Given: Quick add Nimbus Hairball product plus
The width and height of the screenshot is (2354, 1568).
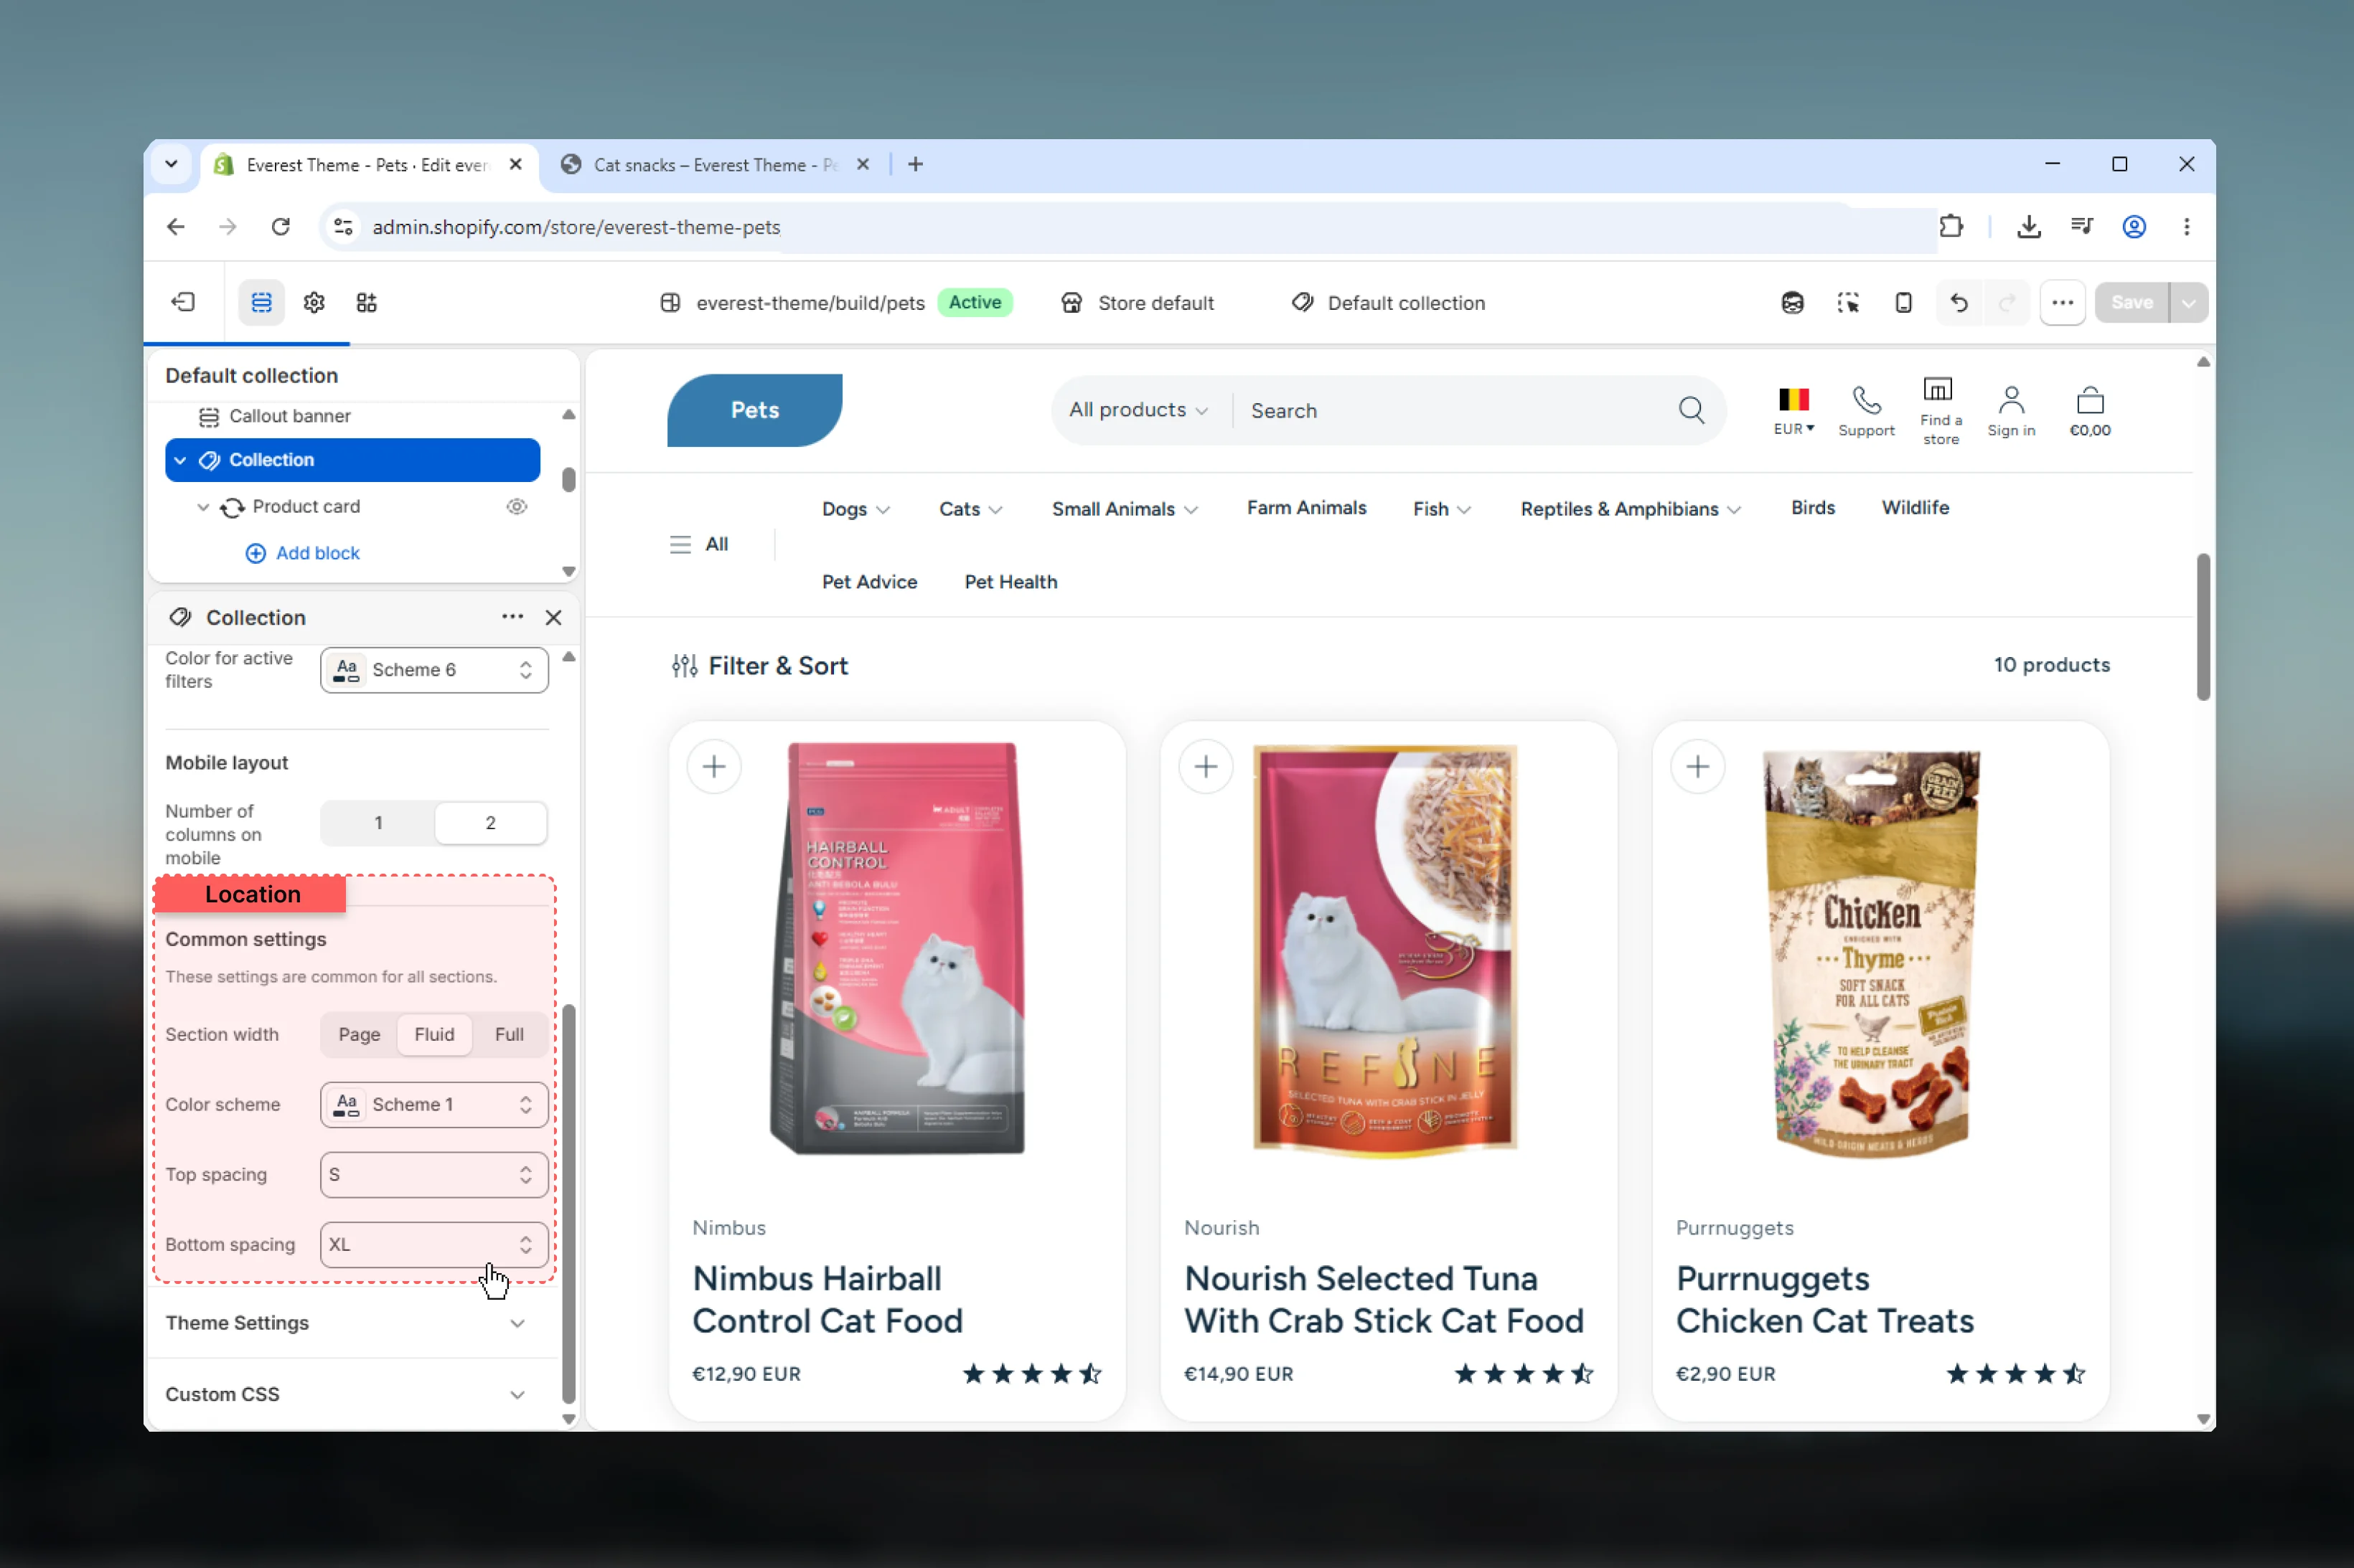Looking at the screenshot, I should point(713,767).
